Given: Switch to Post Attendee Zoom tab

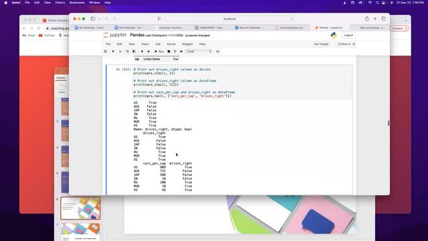Looking at the screenshot, I should (x=130, y=27).
